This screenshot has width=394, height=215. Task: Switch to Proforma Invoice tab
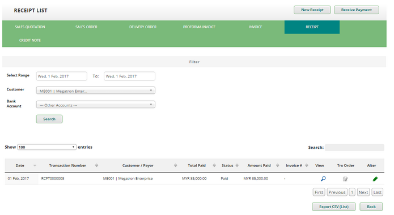pos(199,27)
